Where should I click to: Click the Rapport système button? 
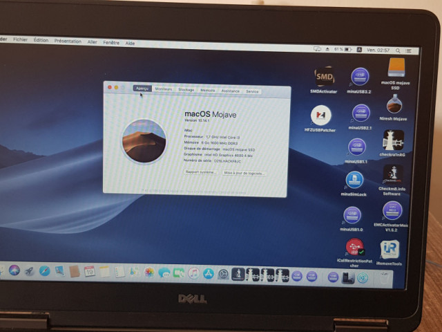pos(201,172)
